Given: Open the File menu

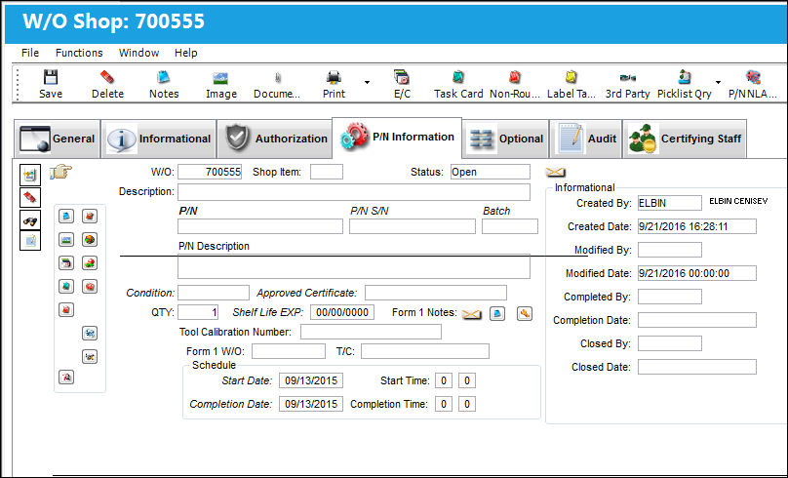Looking at the screenshot, I should pyautogui.click(x=30, y=53).
